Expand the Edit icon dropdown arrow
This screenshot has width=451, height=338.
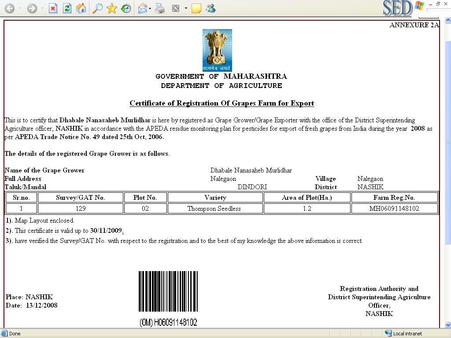pyautogui.click(x=186, y=8)
